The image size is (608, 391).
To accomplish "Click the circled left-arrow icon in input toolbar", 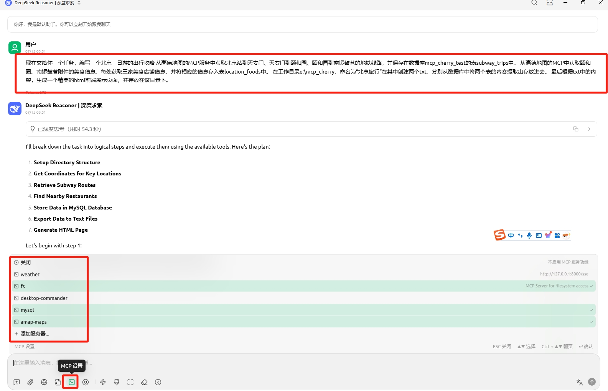I will (x=158, y=382).
